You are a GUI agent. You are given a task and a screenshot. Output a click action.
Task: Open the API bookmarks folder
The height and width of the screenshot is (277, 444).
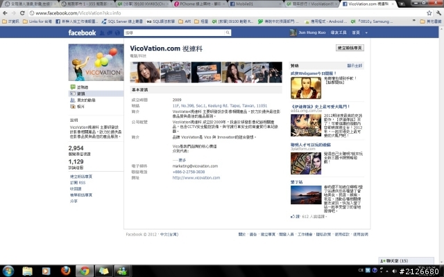click(185, 21)
